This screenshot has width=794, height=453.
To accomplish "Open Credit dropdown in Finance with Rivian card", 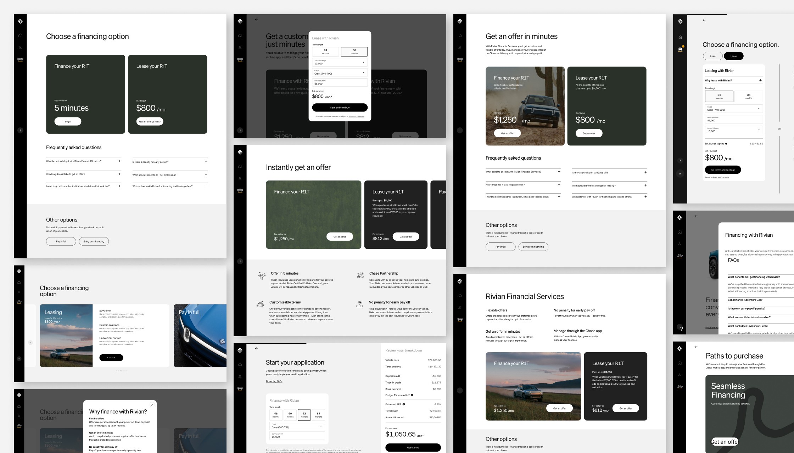I will point(297,426).
